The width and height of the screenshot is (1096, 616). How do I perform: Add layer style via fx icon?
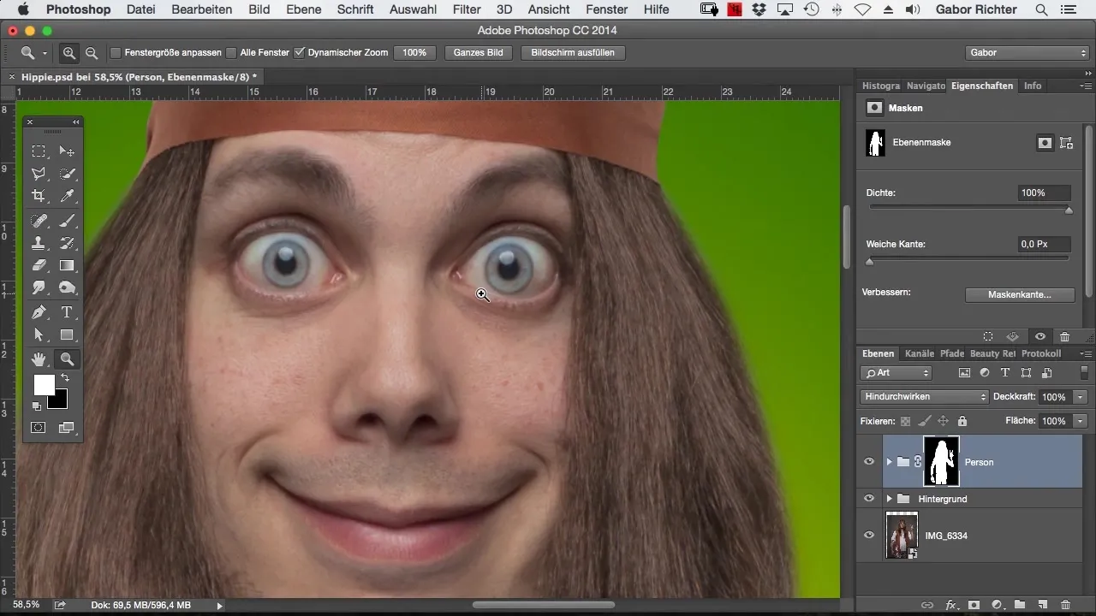pyautogui.click(x=950, y=605)
